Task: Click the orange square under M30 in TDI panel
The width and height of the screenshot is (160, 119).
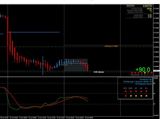Action: pos(131,96)
